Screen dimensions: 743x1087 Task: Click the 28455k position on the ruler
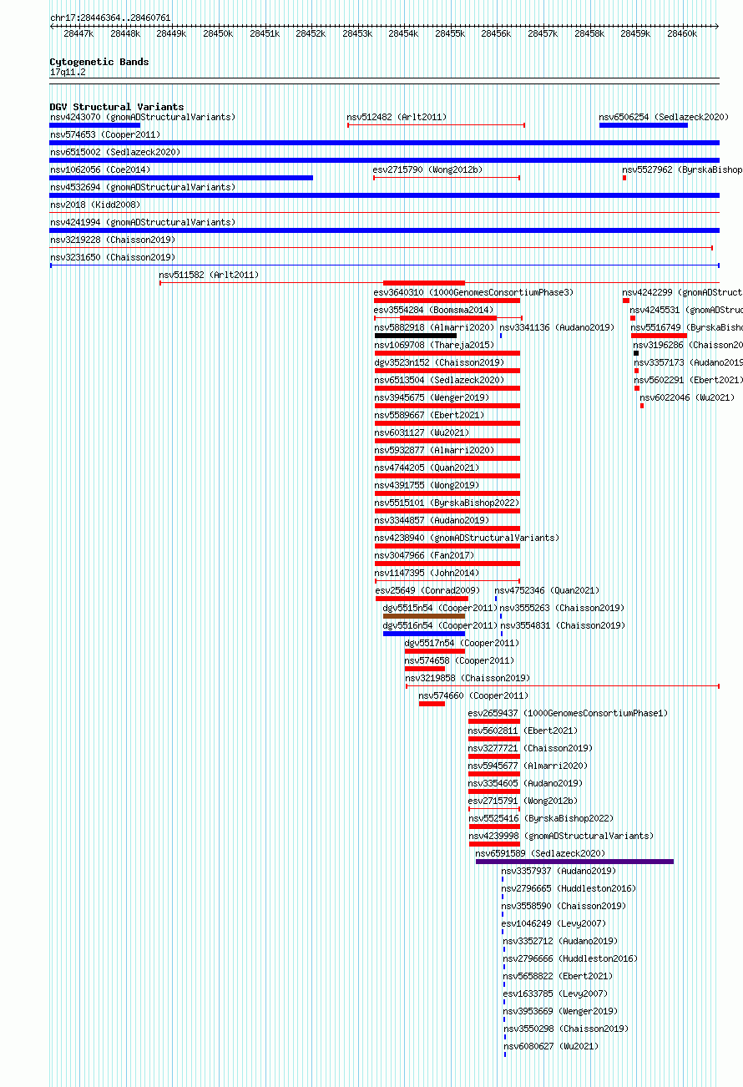450,33
